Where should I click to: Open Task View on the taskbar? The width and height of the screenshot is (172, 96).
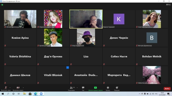19,94
